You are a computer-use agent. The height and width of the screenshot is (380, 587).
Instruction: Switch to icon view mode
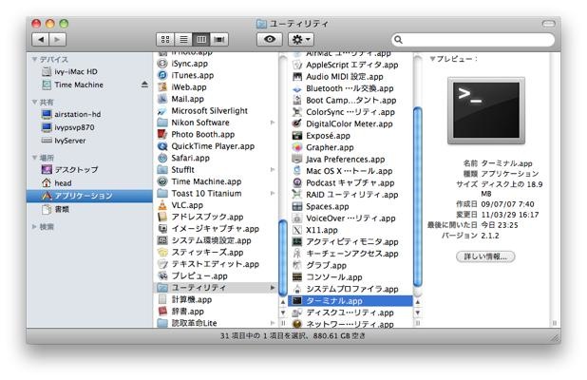click(164, 39)
